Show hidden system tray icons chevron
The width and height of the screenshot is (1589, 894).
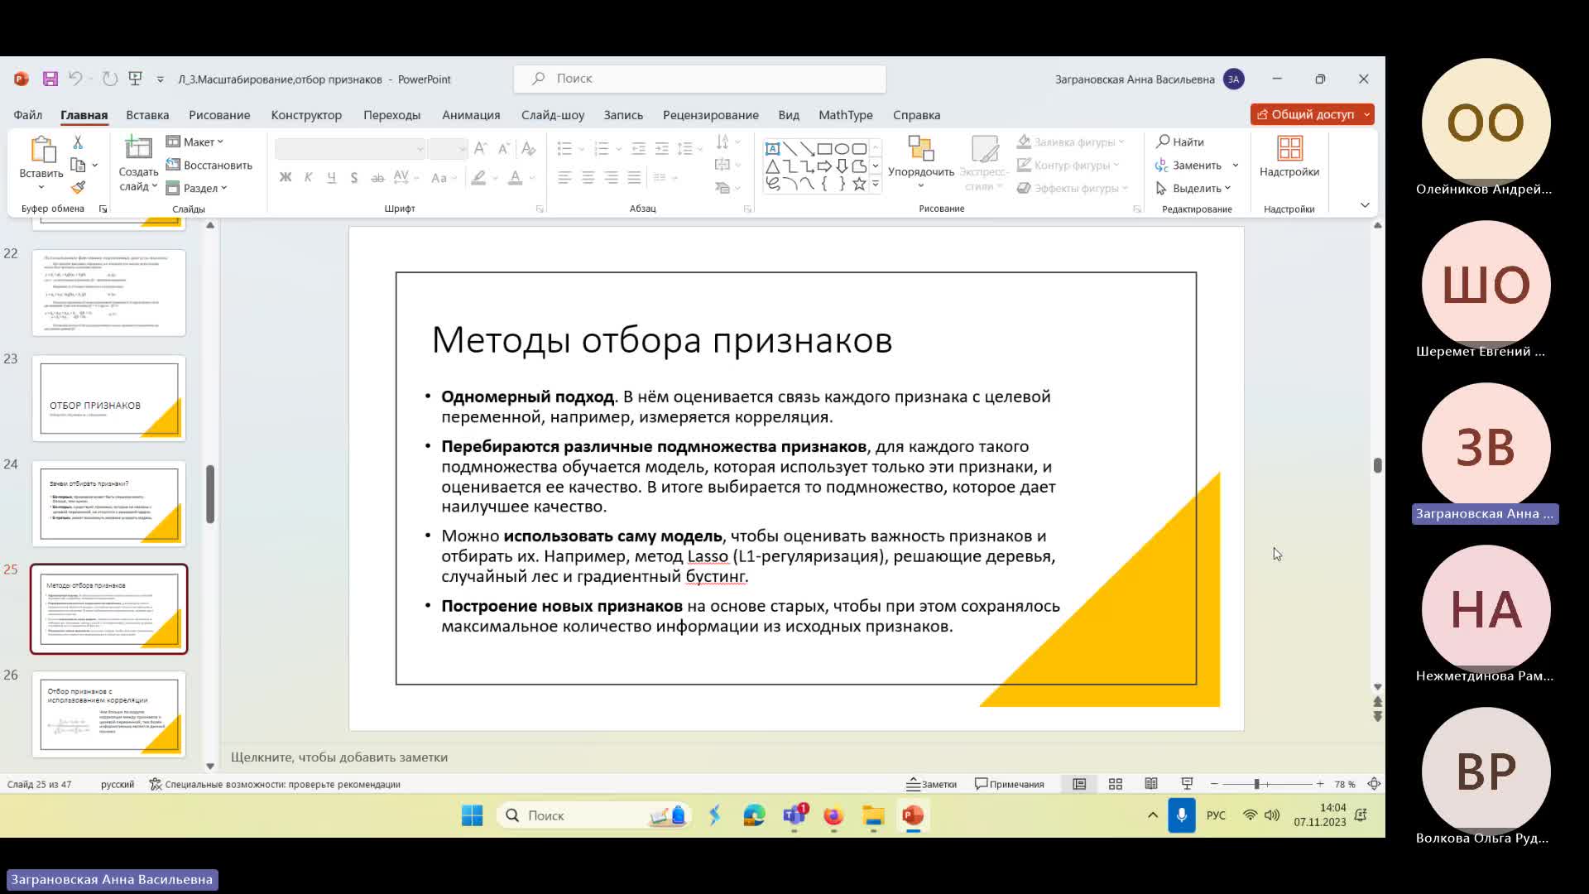(1152, 815)
